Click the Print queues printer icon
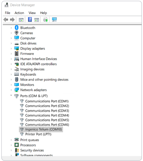The width and height of the screenshot is (143, 161). [x=17, y=140]
